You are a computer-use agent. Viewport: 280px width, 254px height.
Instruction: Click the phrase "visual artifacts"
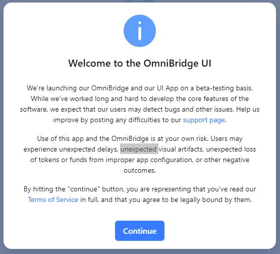click(181, 149)
